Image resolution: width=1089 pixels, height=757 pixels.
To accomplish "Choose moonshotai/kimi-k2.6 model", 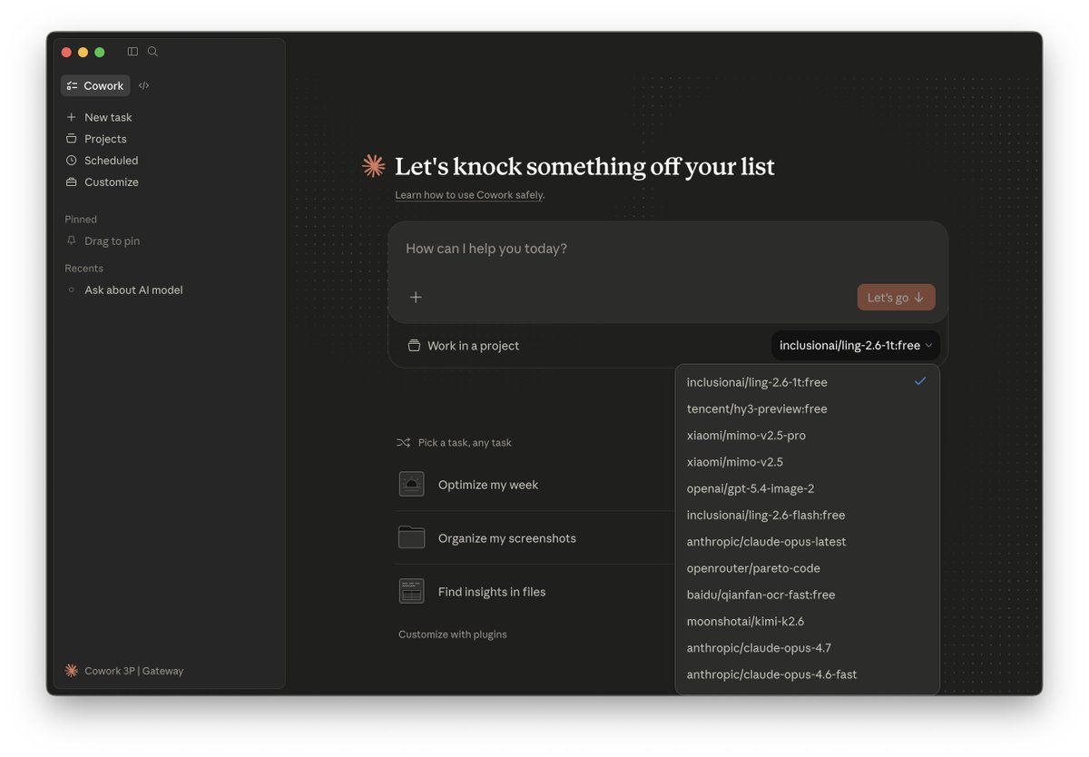I will (807, 622).
